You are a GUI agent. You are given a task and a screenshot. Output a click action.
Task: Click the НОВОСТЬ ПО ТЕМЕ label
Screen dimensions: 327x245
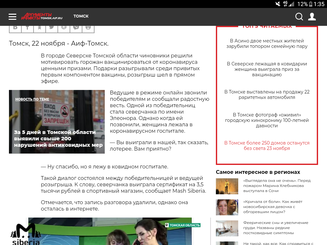(x=32, y=99)
